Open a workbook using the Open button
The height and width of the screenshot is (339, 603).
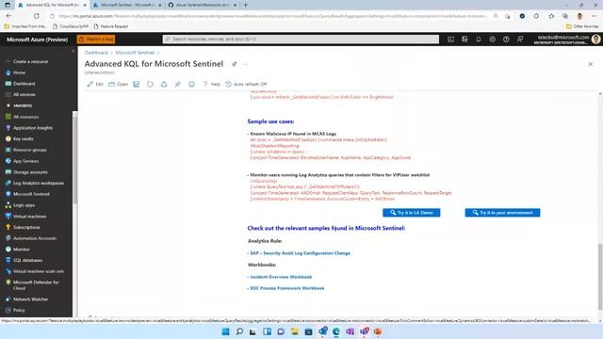point(118,84)
